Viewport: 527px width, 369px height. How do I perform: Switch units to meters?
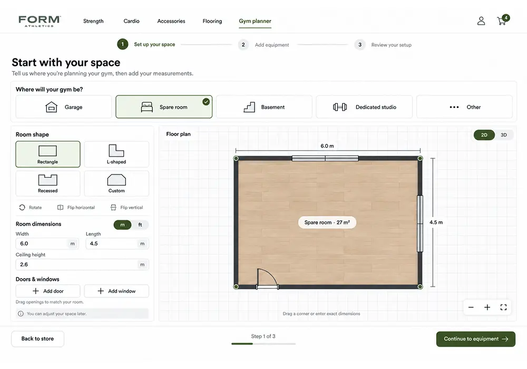[122, 225]
